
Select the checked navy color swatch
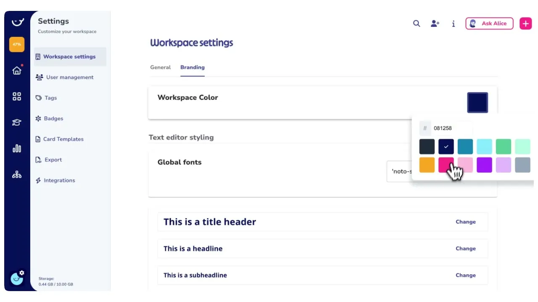click(446, 147)
